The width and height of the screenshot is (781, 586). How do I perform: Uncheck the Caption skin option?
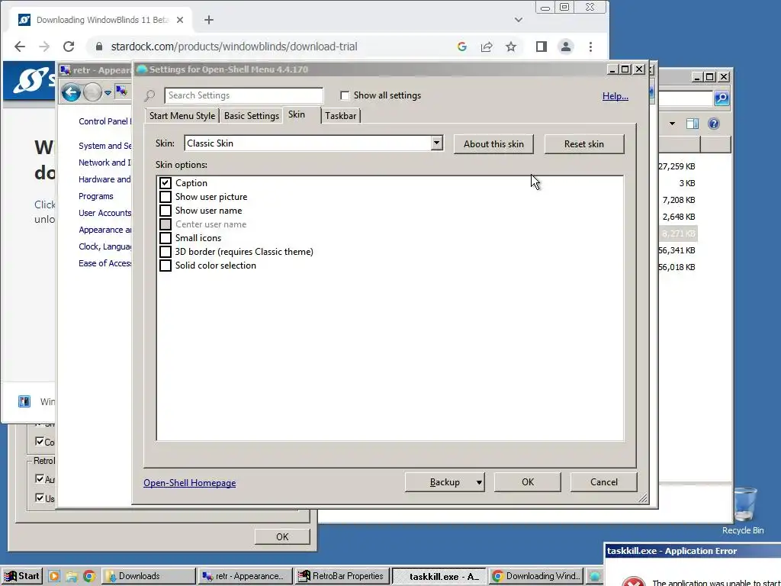click(x=166, y=183)
